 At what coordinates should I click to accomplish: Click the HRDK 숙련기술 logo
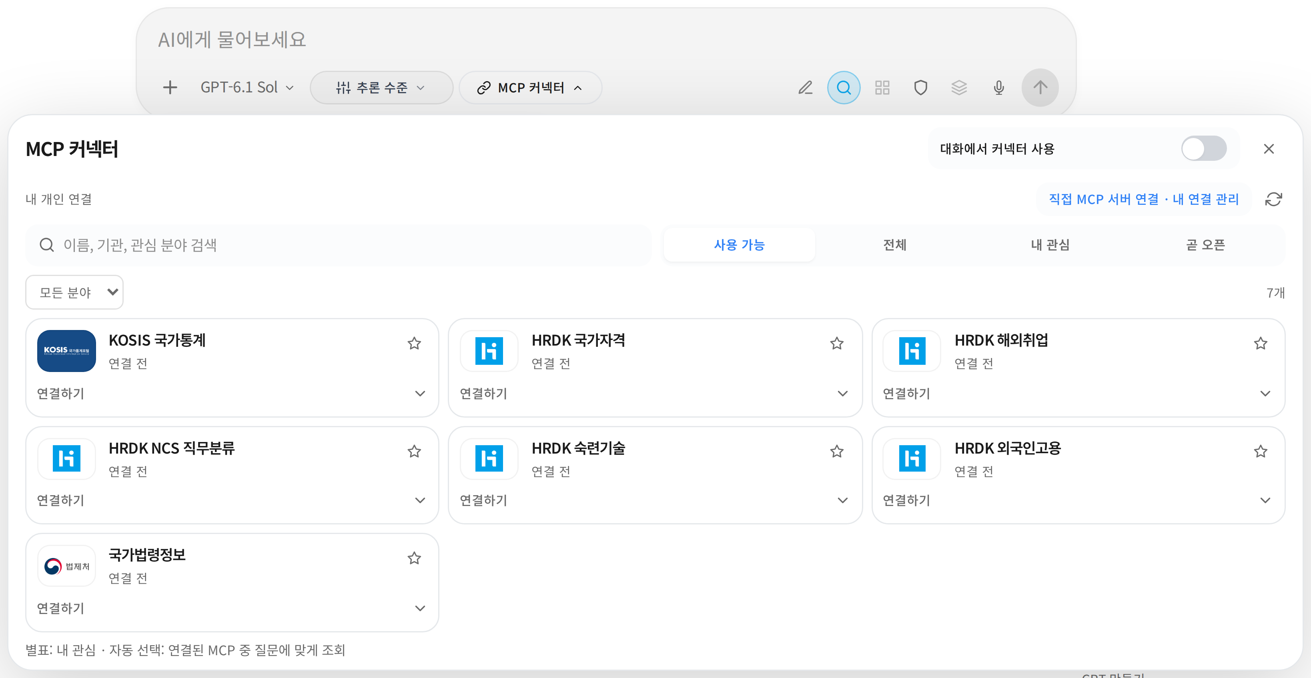pyautogui.click(x=489, y=458)
